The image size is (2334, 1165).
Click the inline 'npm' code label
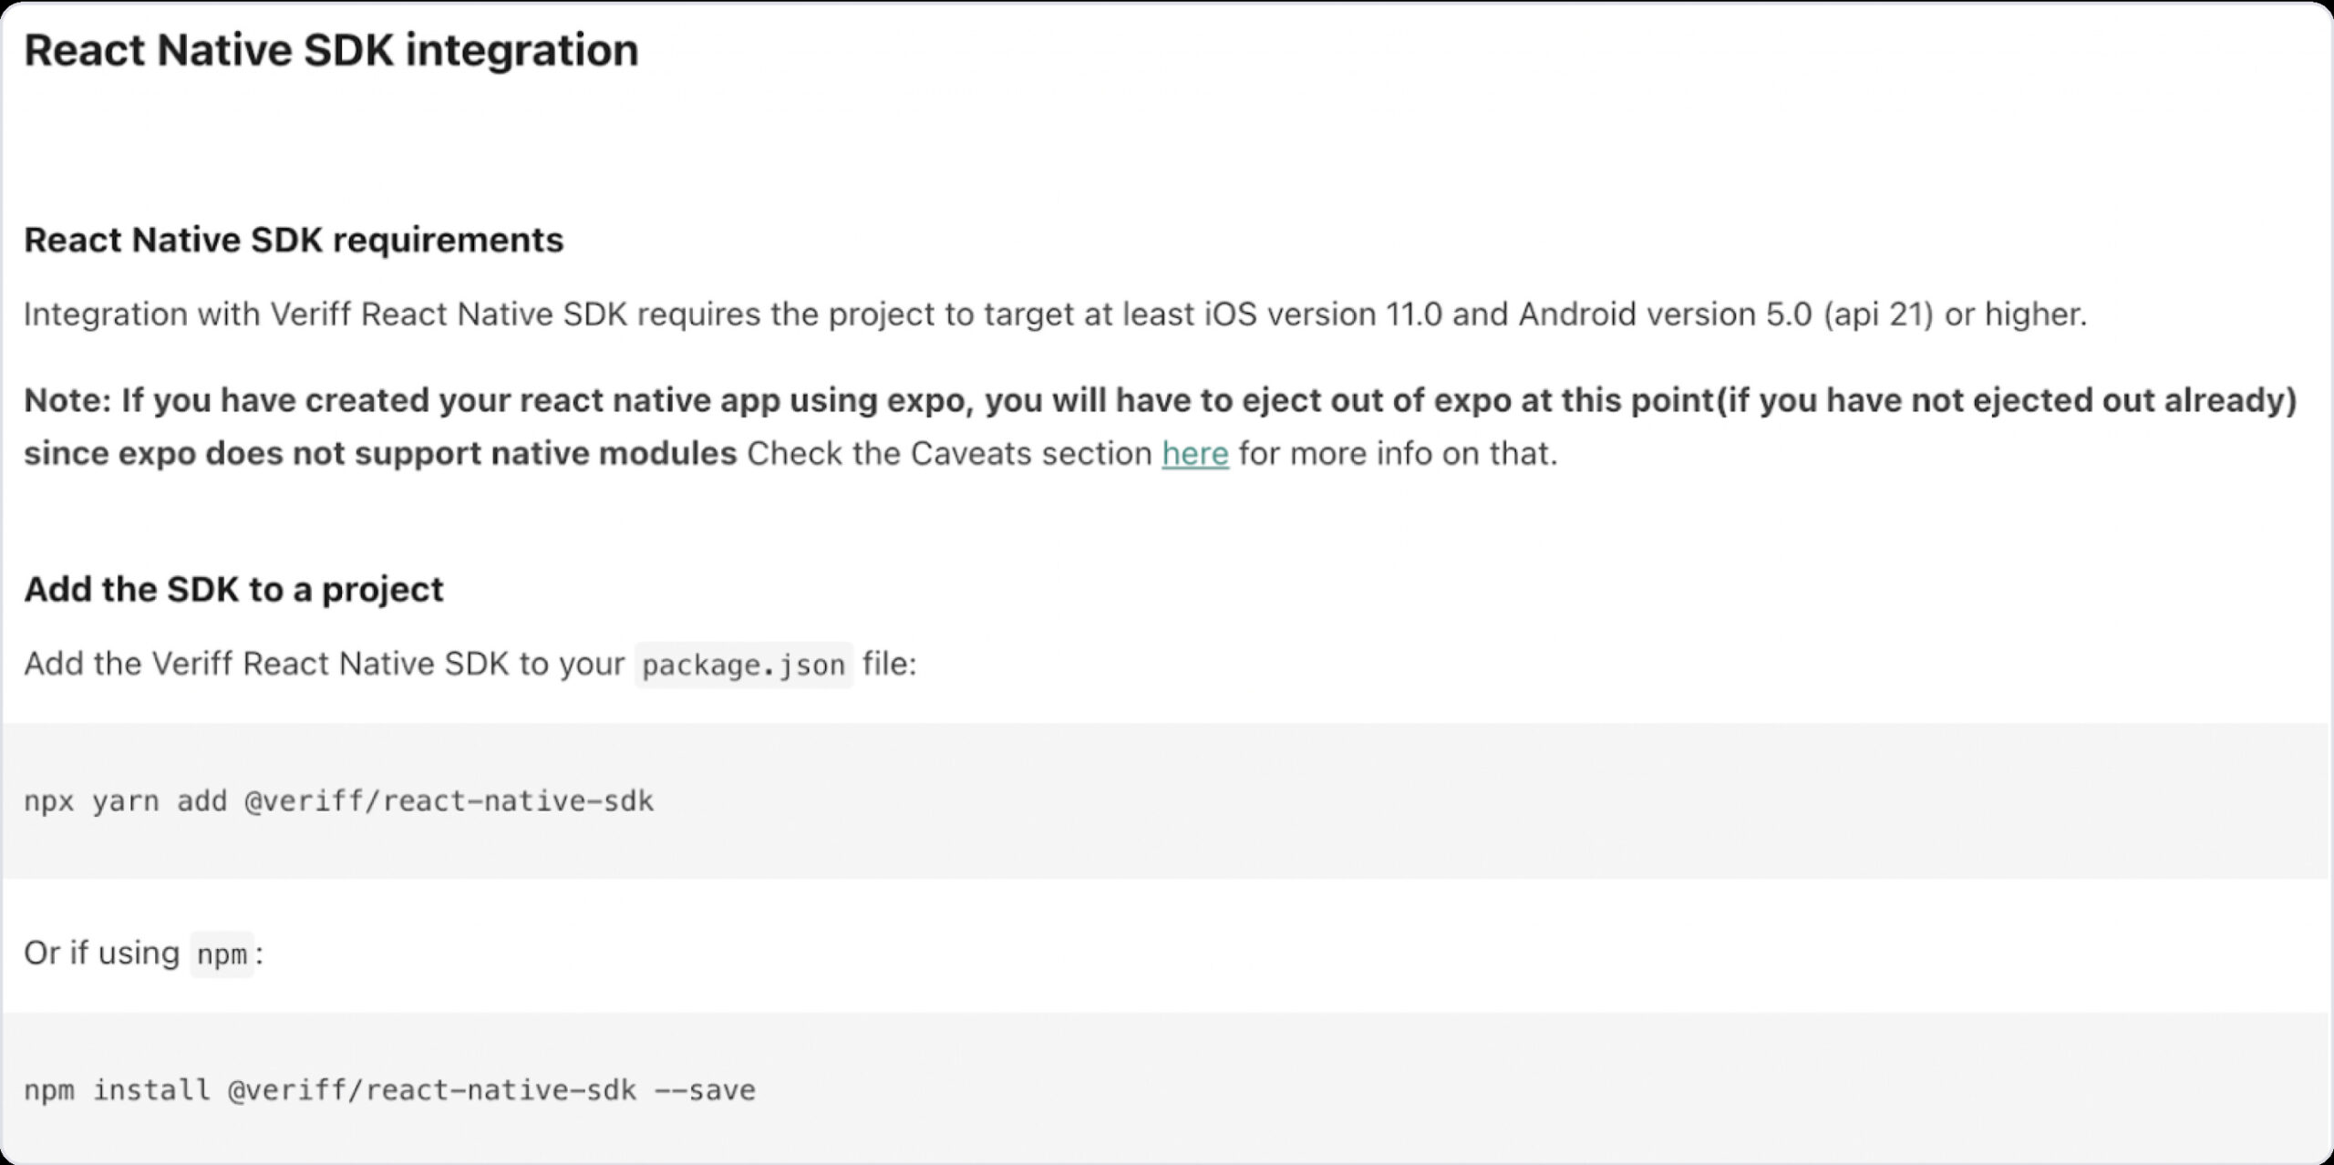tap(222, 954)
